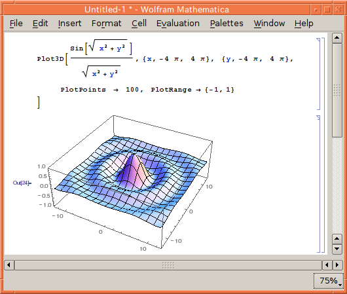Open the Window menu
Viewport: 347px width, 294px height.
point(269,24)
